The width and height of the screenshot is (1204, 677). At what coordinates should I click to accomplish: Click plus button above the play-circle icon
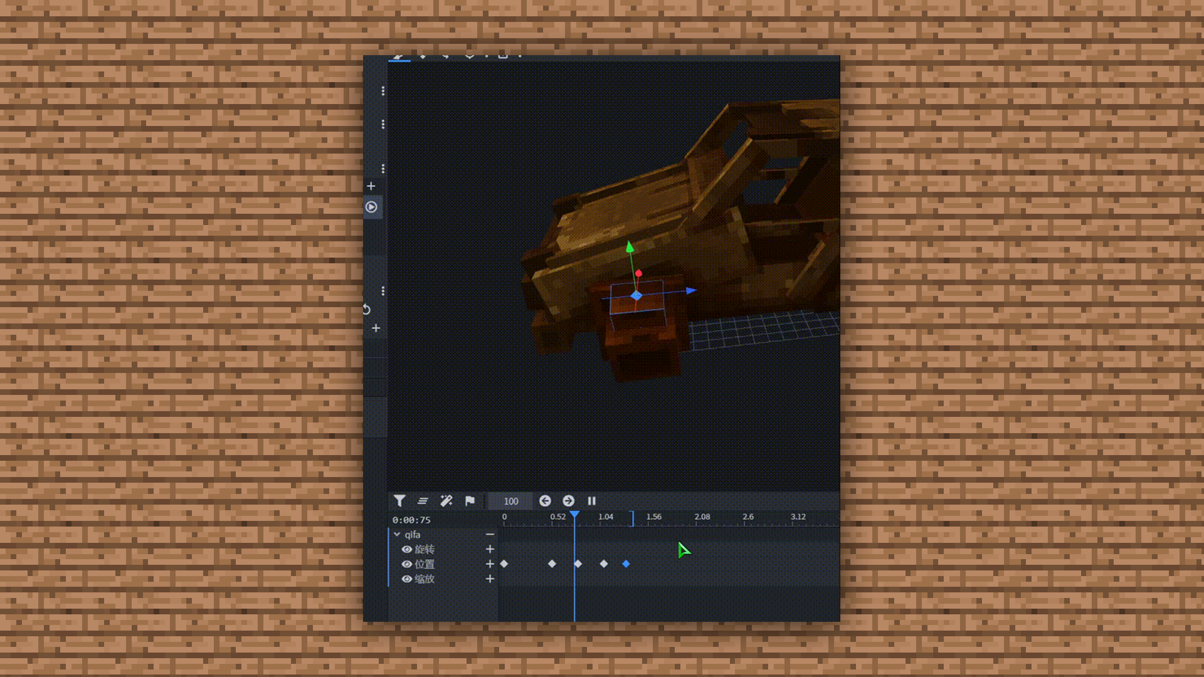[x=371, y=186]
